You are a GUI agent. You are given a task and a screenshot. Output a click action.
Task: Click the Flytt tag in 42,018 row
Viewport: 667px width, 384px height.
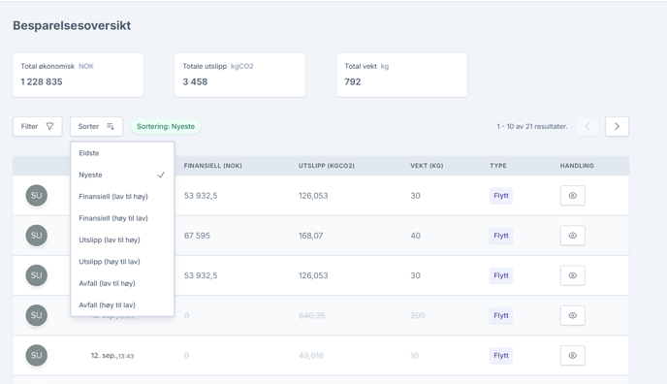(501, 356)
